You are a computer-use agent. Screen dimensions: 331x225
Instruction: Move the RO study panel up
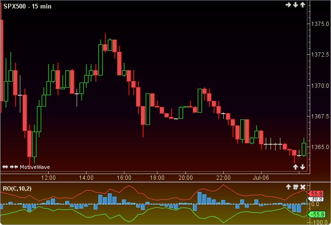pos(288,187)
